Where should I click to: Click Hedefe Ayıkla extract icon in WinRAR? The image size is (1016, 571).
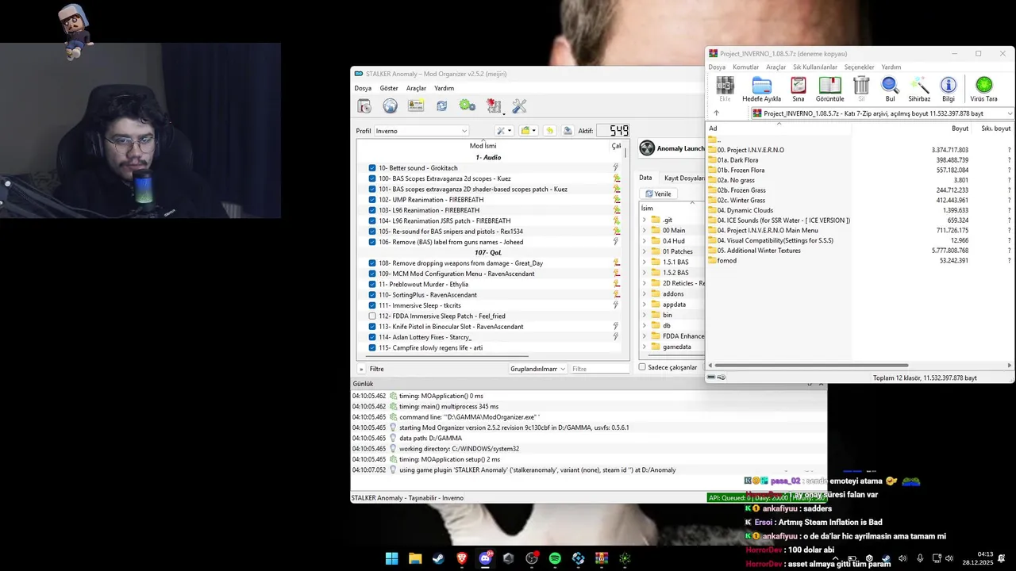pyautogui.click(x=761, y=89)
